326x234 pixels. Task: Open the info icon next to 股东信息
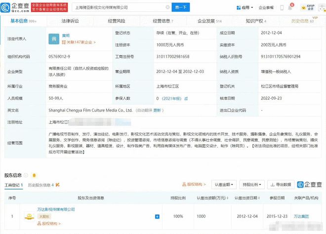[x=26, y=175]
